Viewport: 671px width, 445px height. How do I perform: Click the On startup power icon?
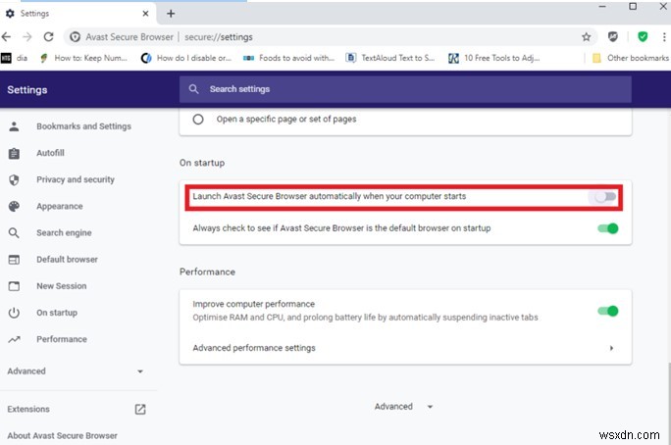coord(14,313)
